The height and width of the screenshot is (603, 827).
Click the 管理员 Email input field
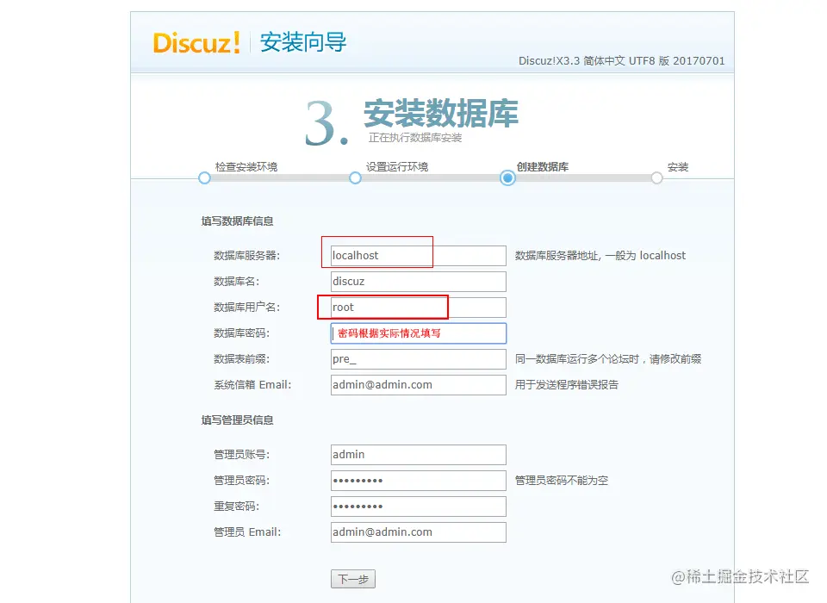click(419, 532)
